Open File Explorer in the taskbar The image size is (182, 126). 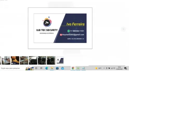point(52,68)
